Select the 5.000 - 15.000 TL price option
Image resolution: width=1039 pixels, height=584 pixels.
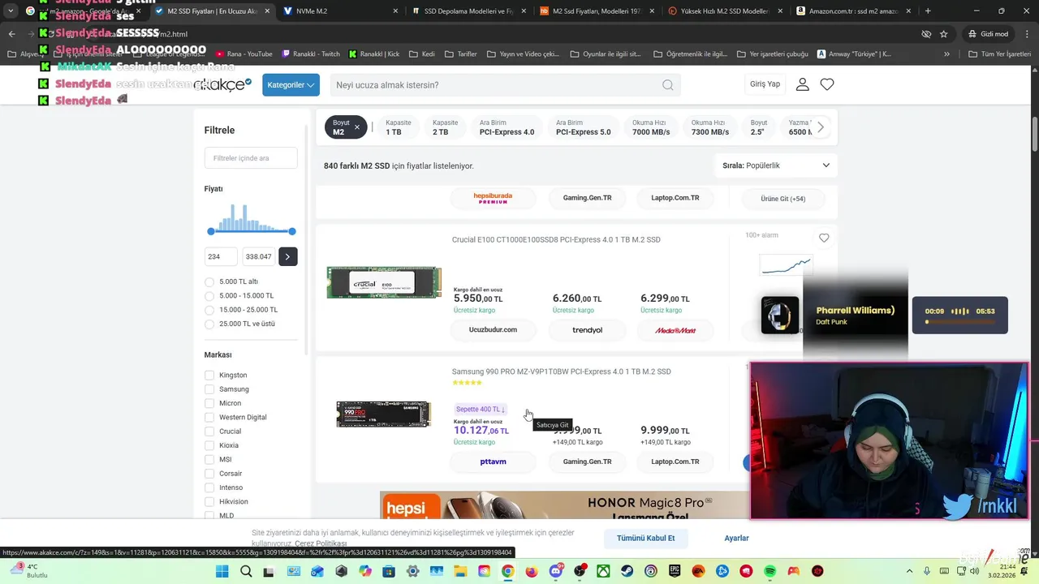209,296
